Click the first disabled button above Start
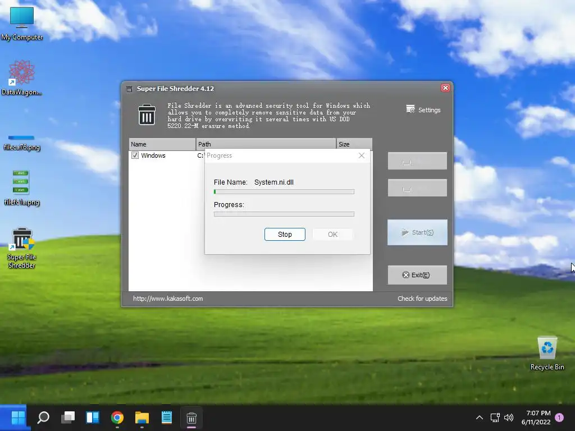 [x=417, y=161]
